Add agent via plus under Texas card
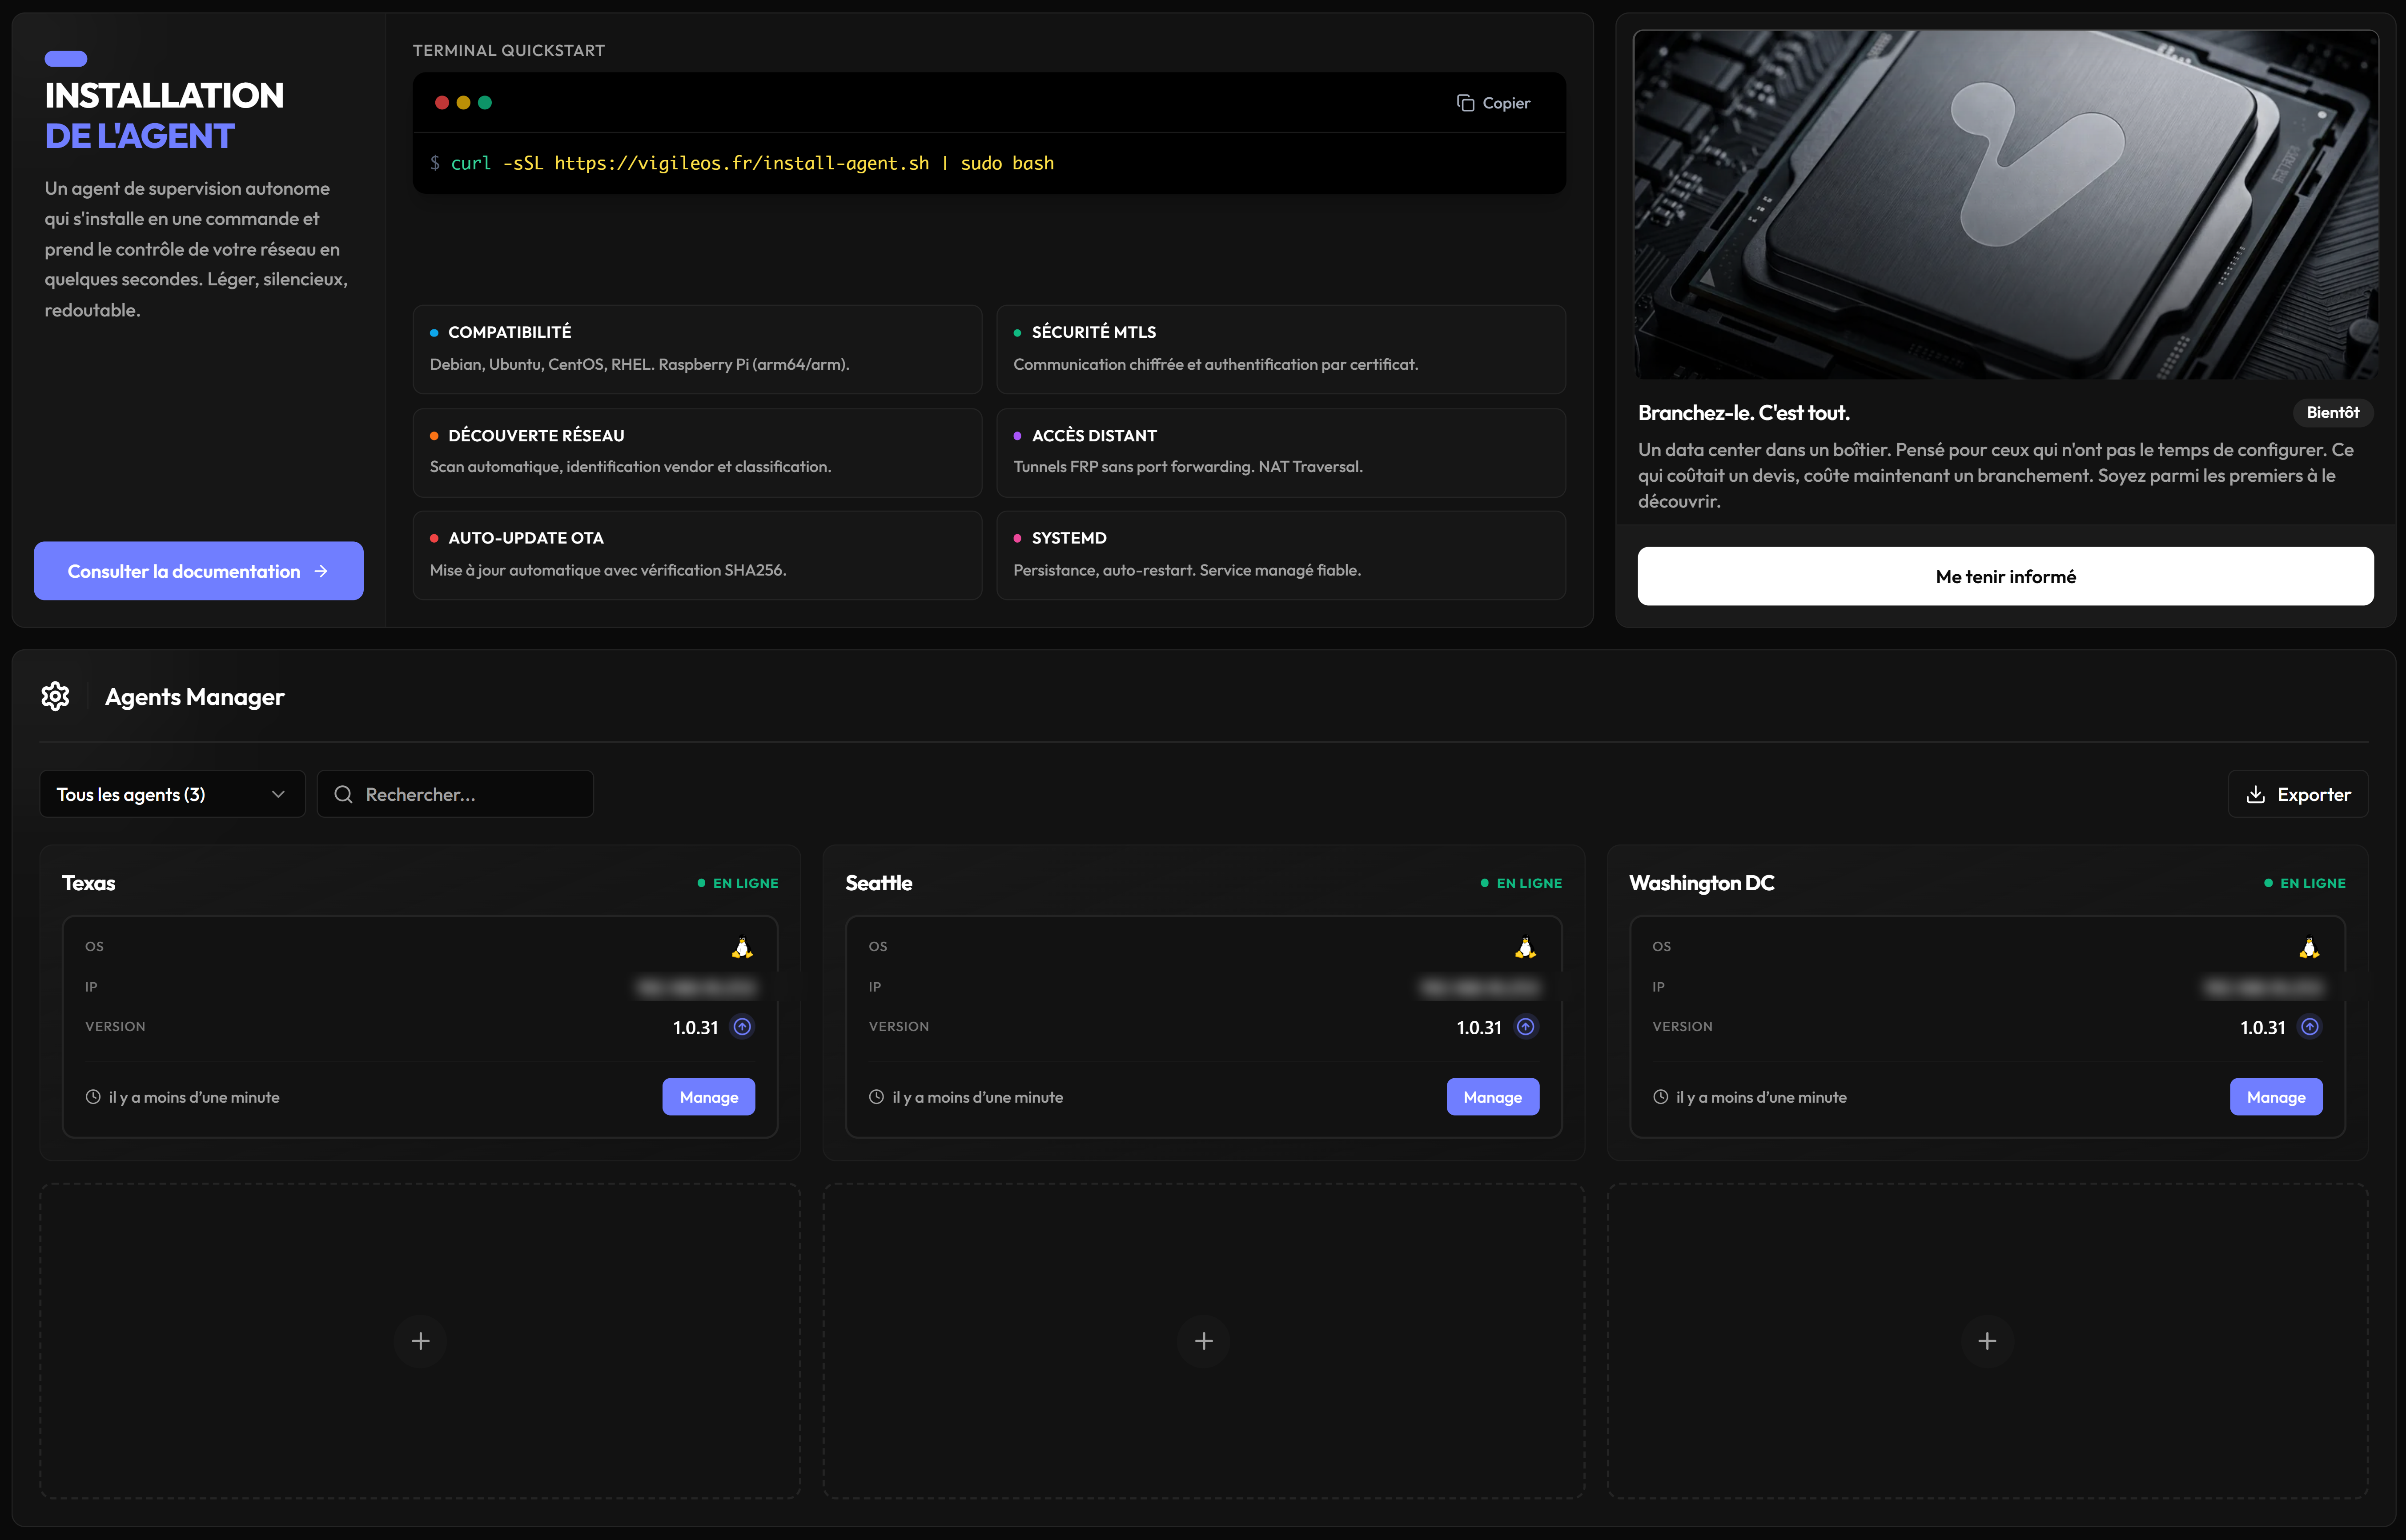2406x1540 pixels. pos(420,1341)
